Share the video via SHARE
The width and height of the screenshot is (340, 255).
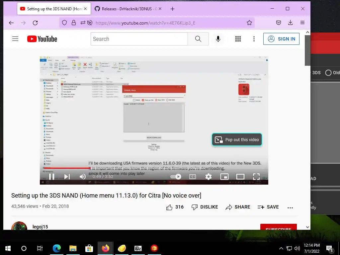(x=238, y=207)
